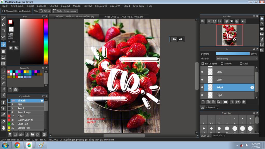Click the Redo arrow button
The width and height of the screenshot is (265, 149).
(181, 39)
